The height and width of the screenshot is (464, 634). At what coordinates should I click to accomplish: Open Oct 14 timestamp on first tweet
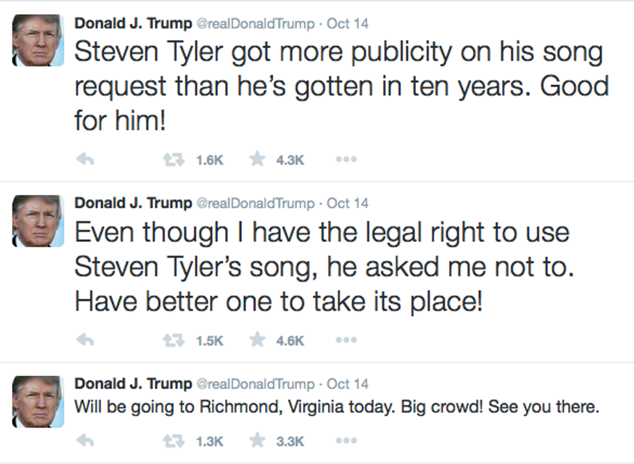347,24
